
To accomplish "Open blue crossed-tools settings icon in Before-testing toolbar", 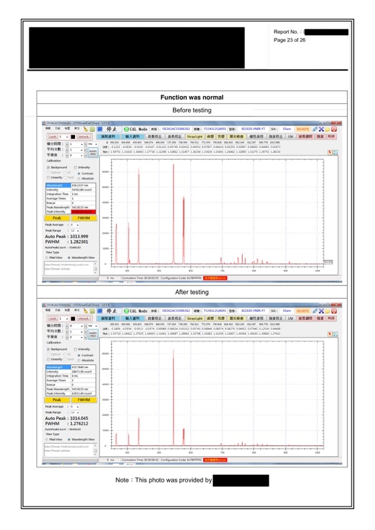I will (321, 129).
